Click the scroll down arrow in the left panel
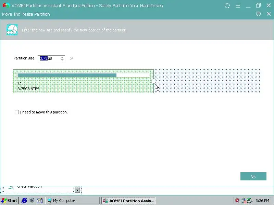The image size is (274, 205). point(77,190)
